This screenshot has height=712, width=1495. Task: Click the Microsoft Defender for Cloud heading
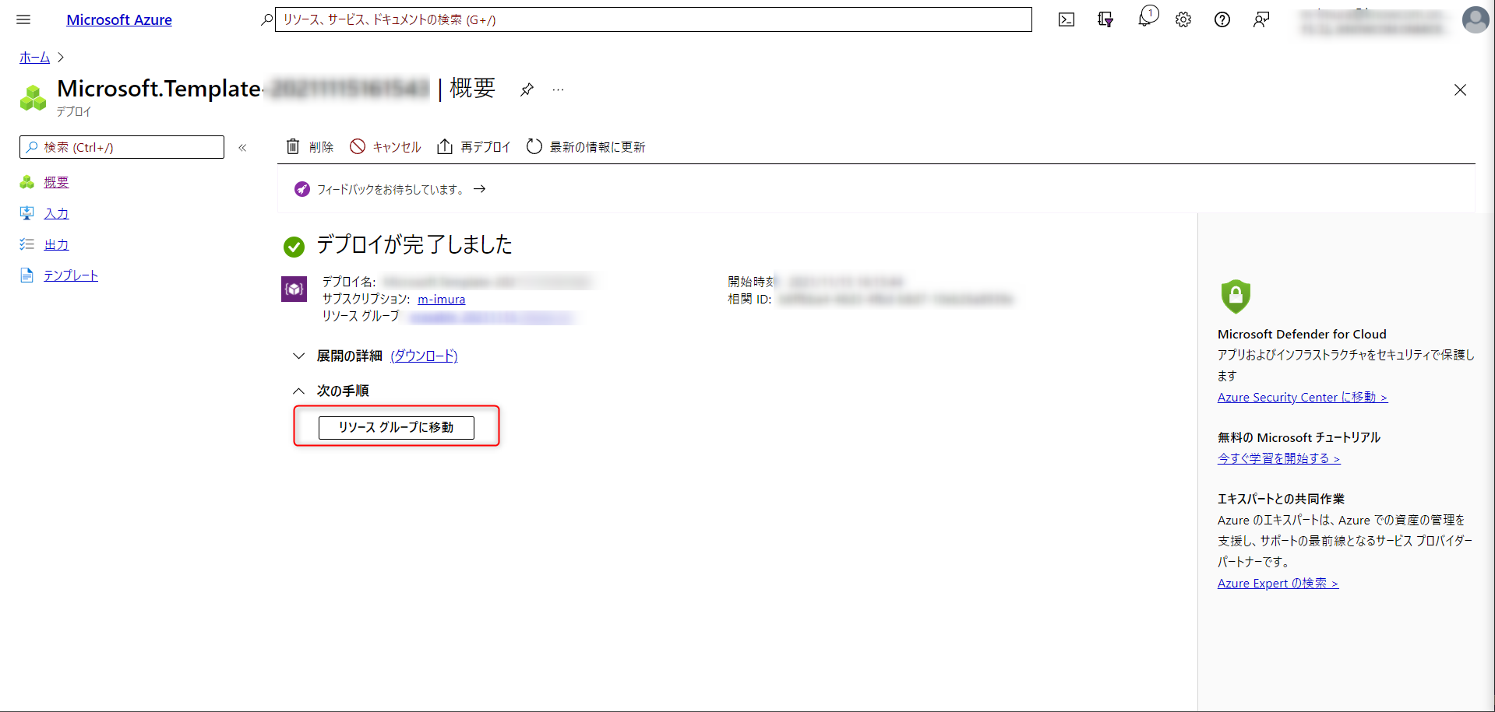click(x=1302, y=335)
